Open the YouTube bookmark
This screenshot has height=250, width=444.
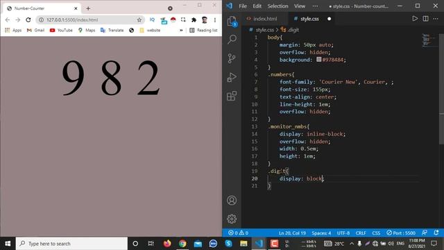[61, 30]
